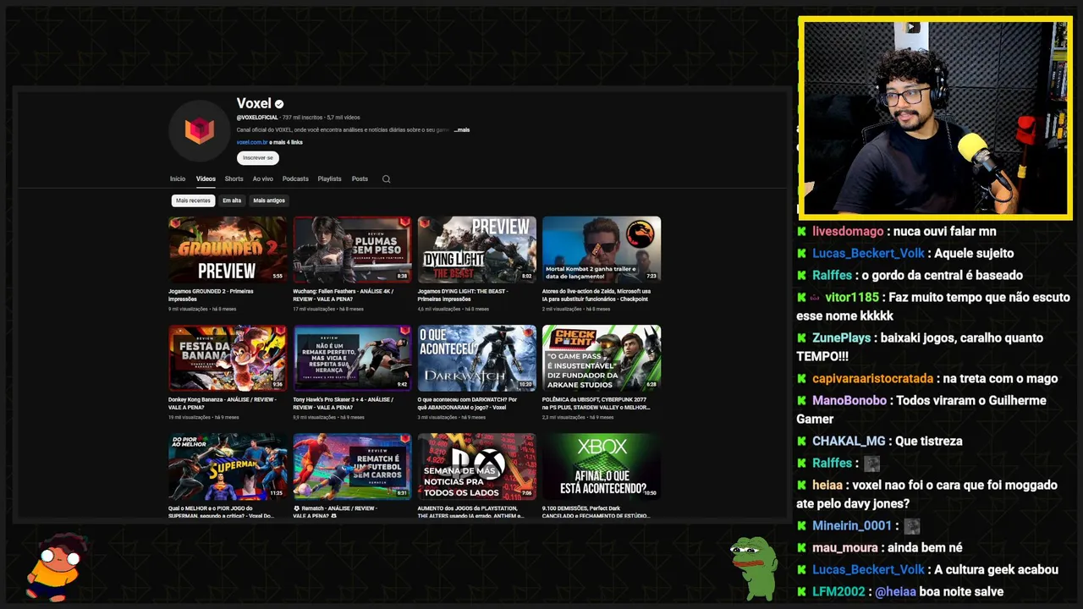Open Darkwatch 'O que aconteceu' thumbnail
Screen dimensions: 1083x609
476,358
